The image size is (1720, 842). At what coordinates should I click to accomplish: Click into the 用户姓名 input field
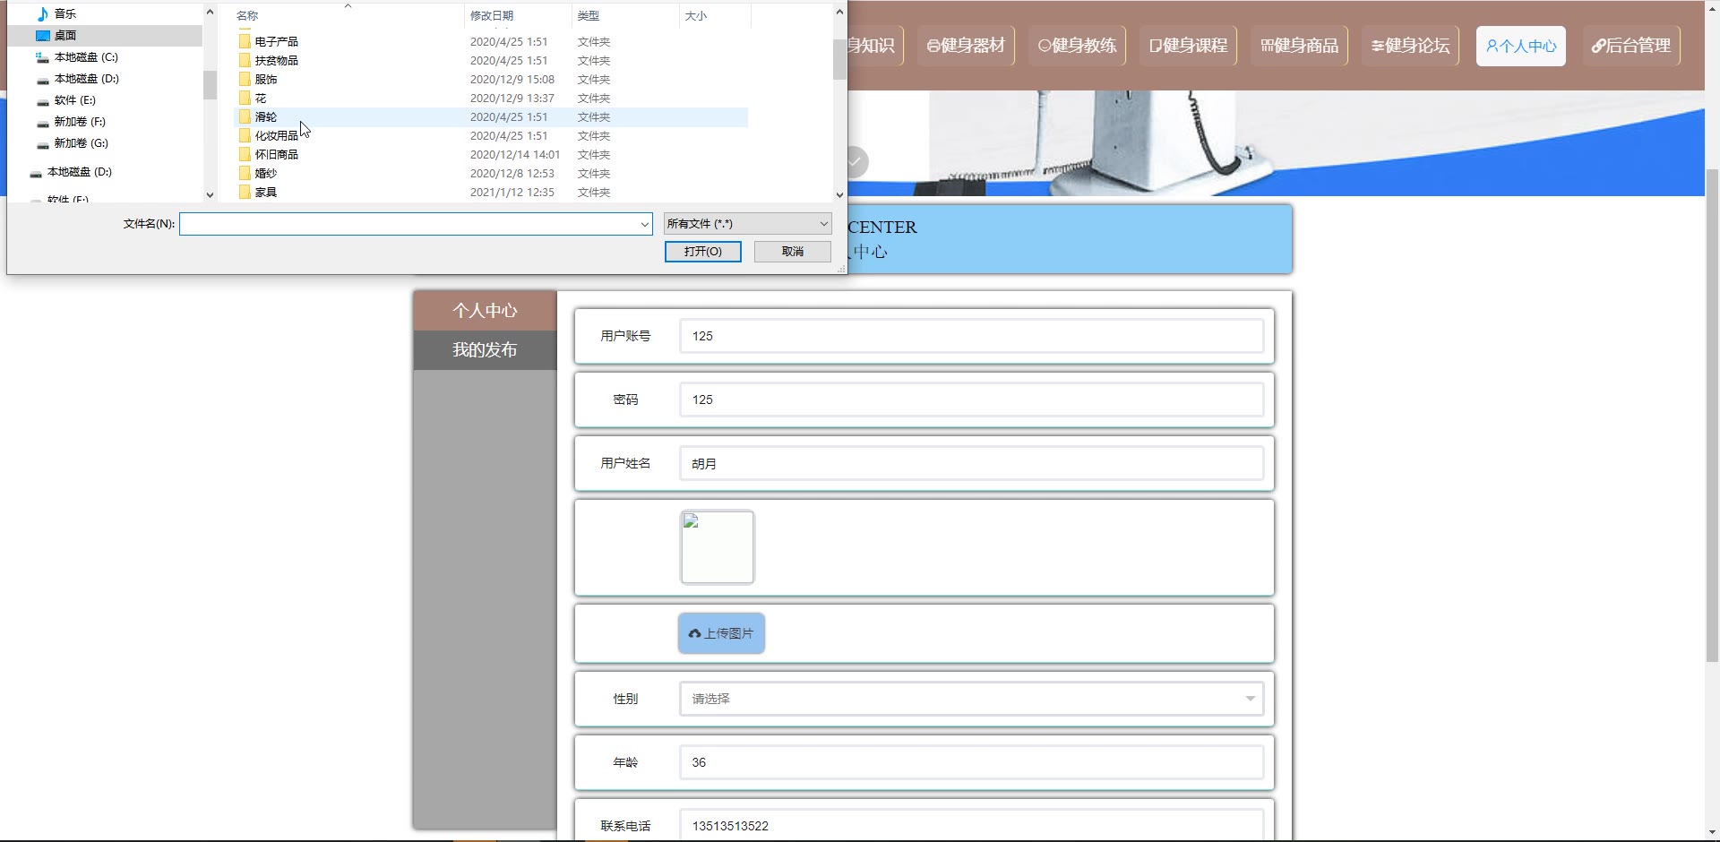point(971,464)
